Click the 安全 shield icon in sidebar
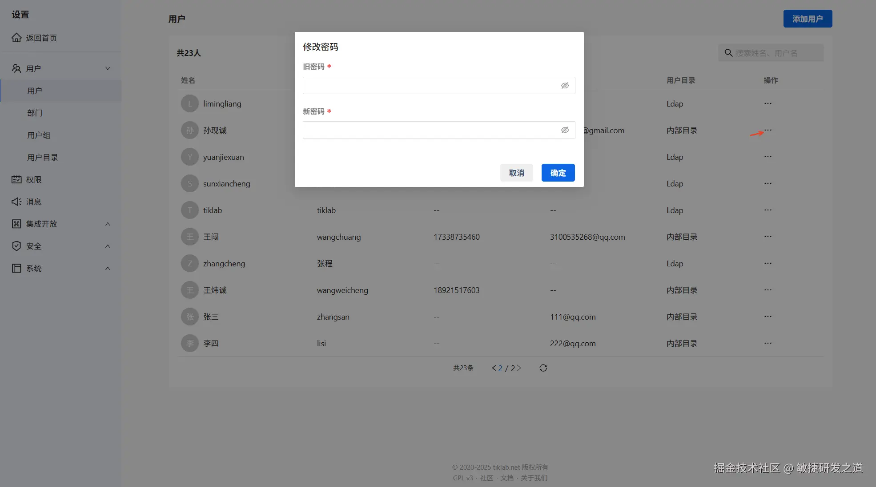This screenshot has width=876, height=487. coord(16,246)
